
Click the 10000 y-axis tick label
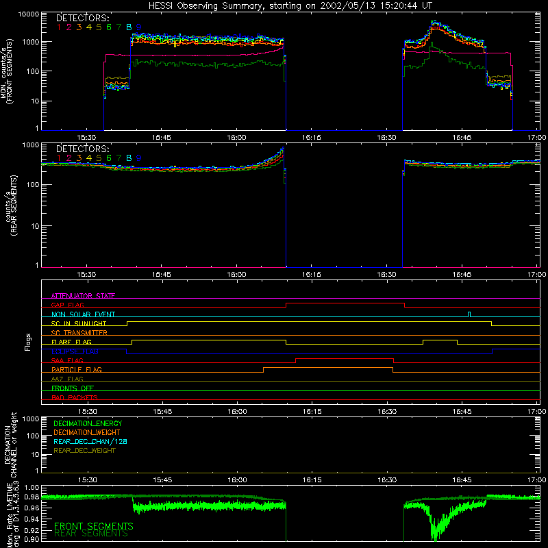(28, 14)
